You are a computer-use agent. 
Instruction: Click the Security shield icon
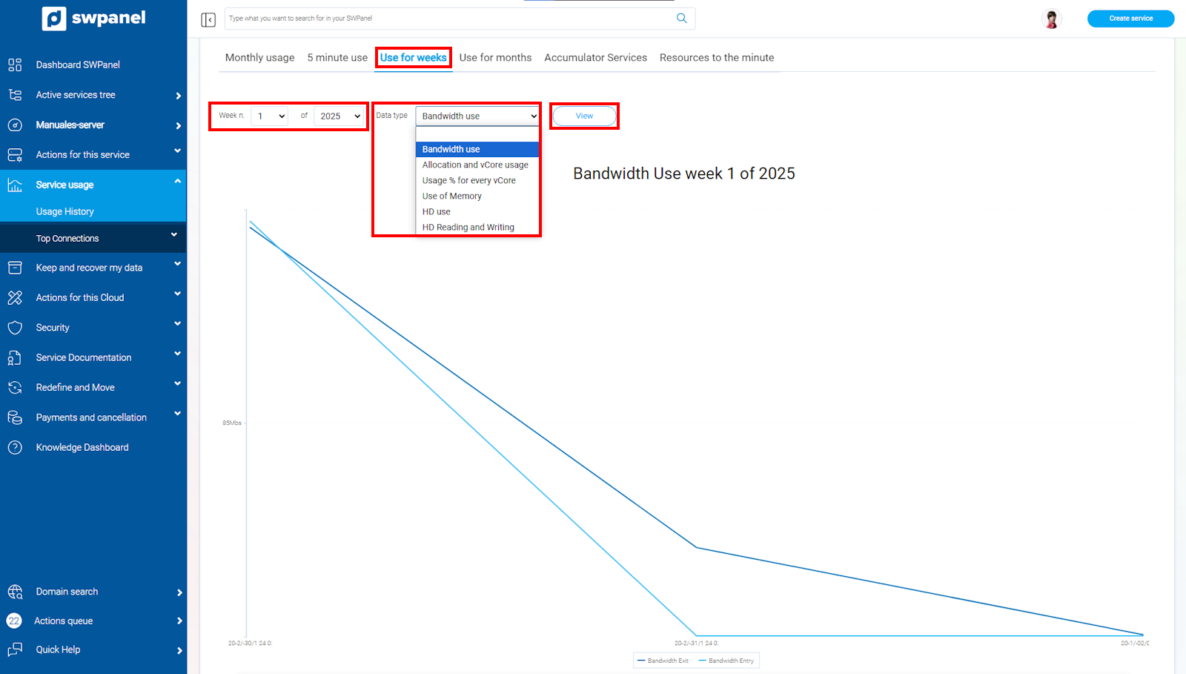(x=15, y=328)
